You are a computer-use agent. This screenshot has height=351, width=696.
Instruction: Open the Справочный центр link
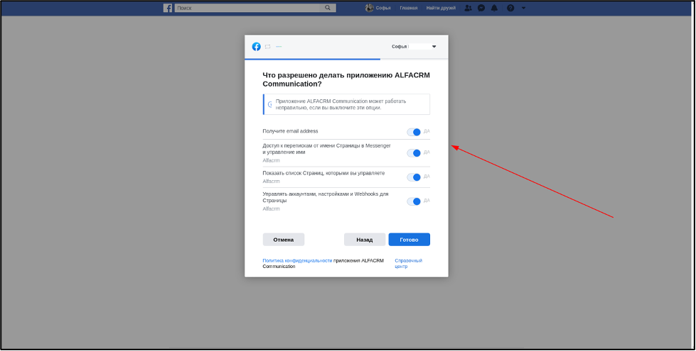click(x=408, y=263)
